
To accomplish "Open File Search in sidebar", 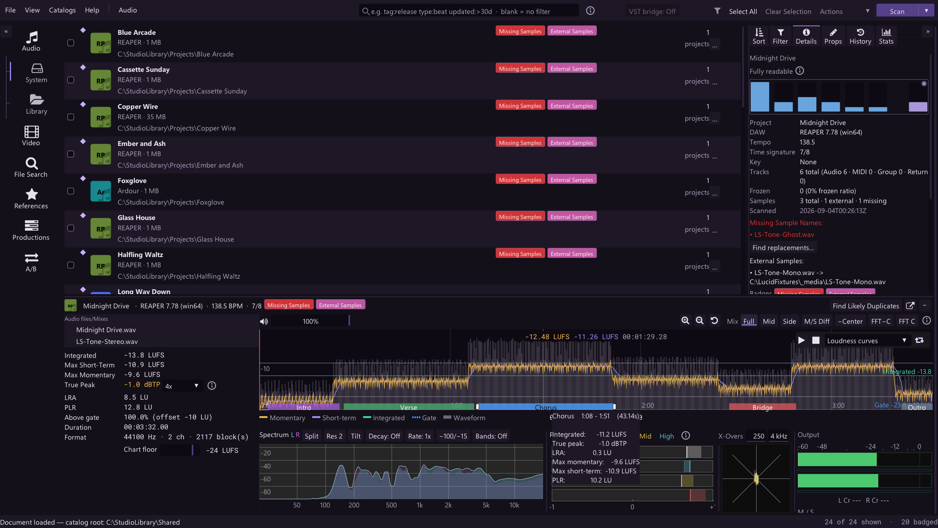I will pos(31,167).
